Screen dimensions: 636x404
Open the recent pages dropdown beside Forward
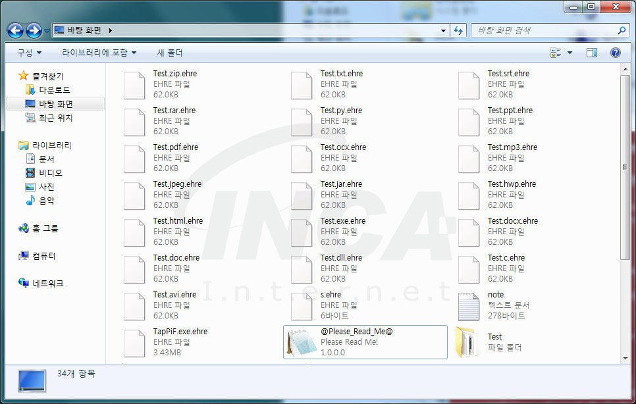47,31
